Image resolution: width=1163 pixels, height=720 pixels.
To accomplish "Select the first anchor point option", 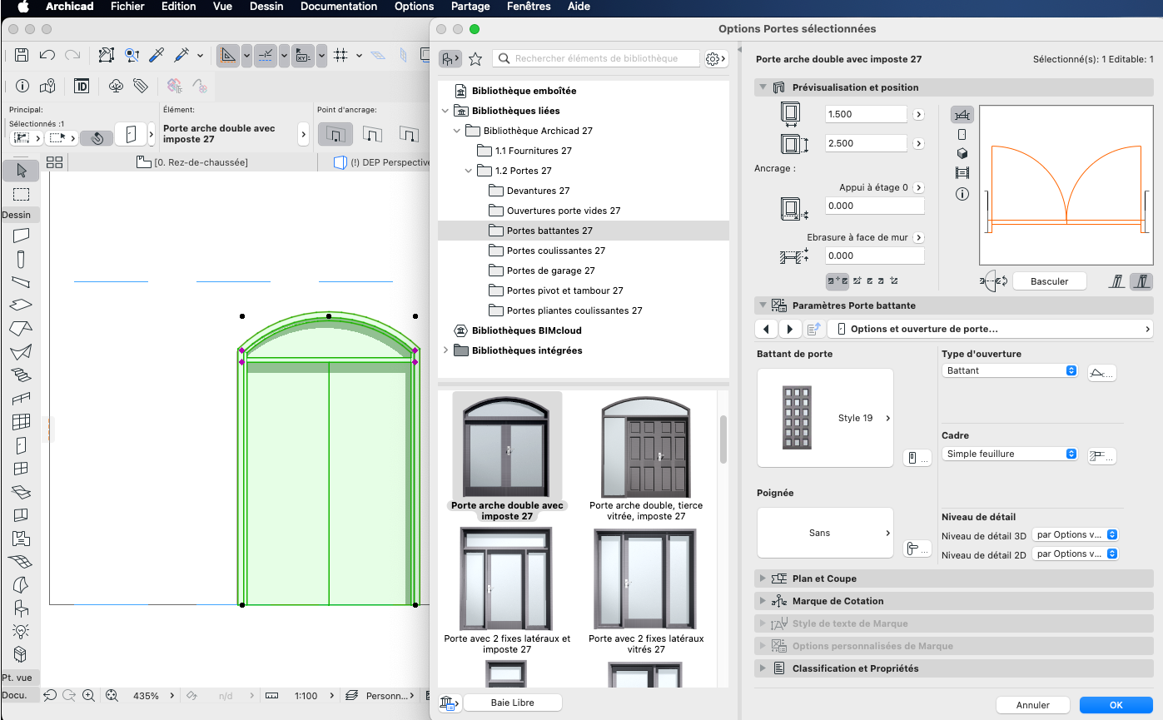I will pyautogui.click(x=335, y=134).
